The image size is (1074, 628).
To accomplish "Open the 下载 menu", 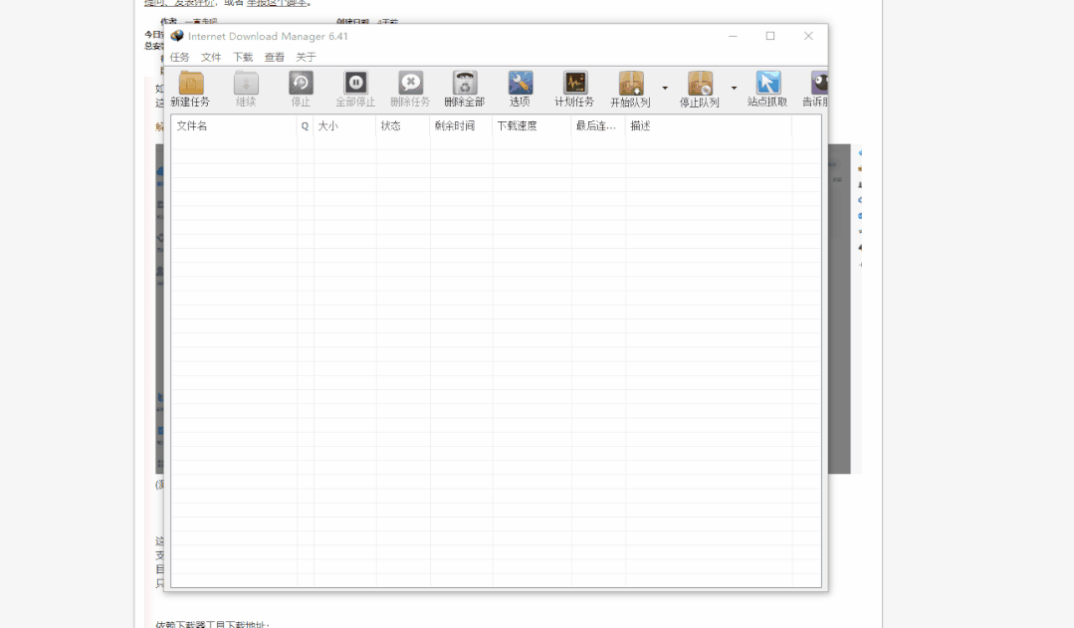I will tap(243, 57).
